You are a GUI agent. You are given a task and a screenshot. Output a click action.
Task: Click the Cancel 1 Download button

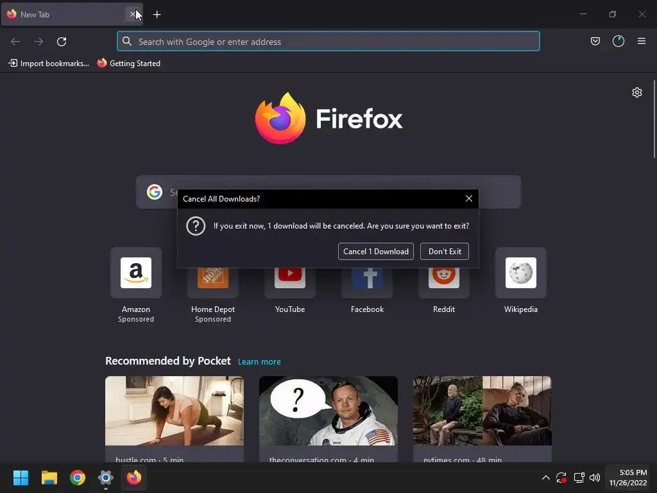(x=375, y=252)
